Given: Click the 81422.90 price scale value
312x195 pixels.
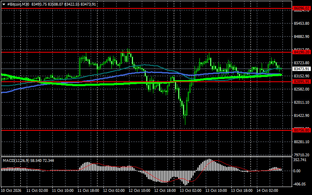Looking at the screenshot, I should click(302, 115).
